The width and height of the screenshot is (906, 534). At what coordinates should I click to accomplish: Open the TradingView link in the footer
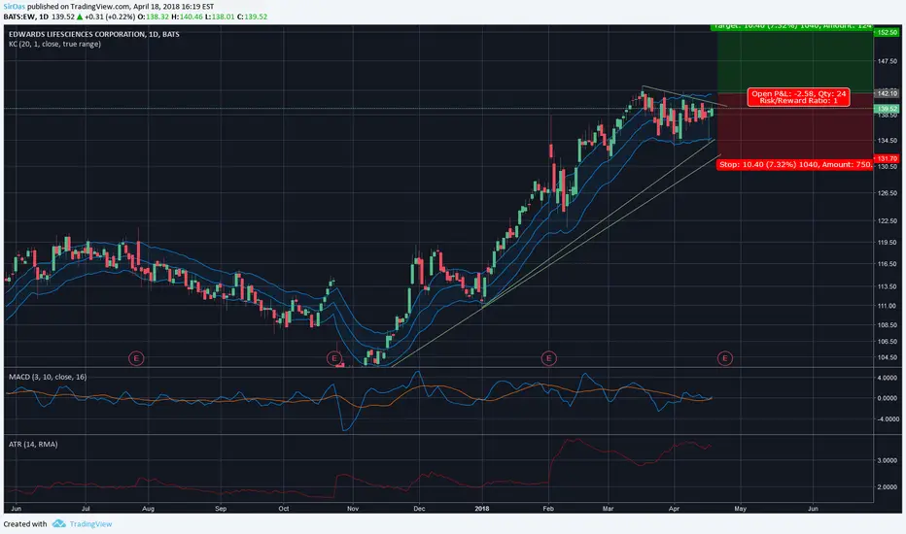[x=90, y=524]
